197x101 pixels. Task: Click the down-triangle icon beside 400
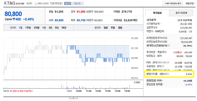(x=14, y=19)
